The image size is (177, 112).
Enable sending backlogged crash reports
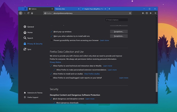point(51,78)
